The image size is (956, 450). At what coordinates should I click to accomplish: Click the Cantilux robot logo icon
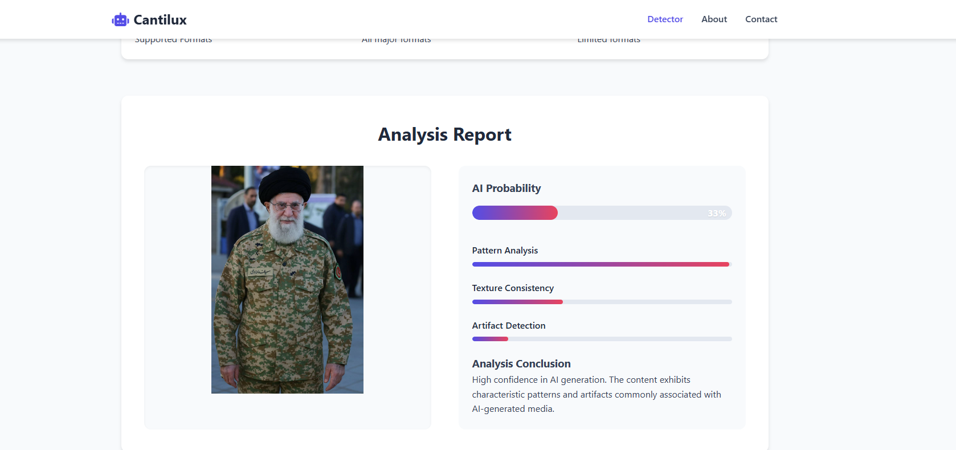click(x=120, y=20)
